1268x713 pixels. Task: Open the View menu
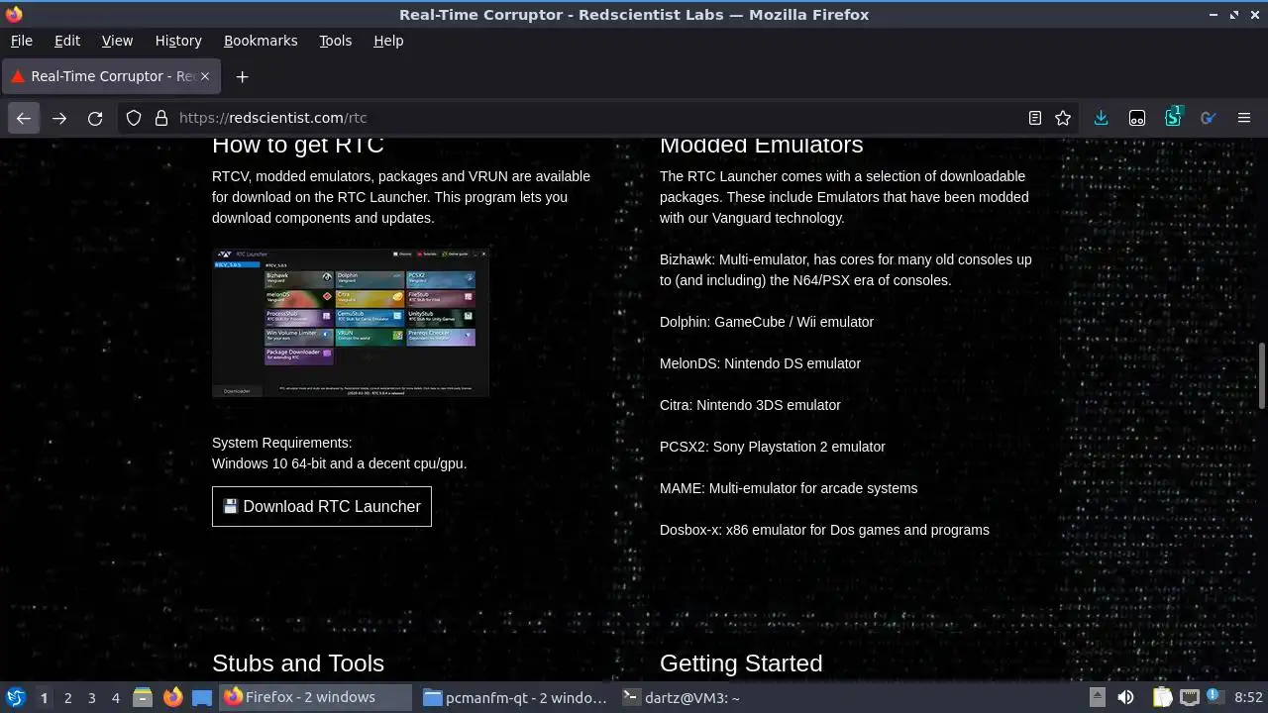(x=117, y=41)
